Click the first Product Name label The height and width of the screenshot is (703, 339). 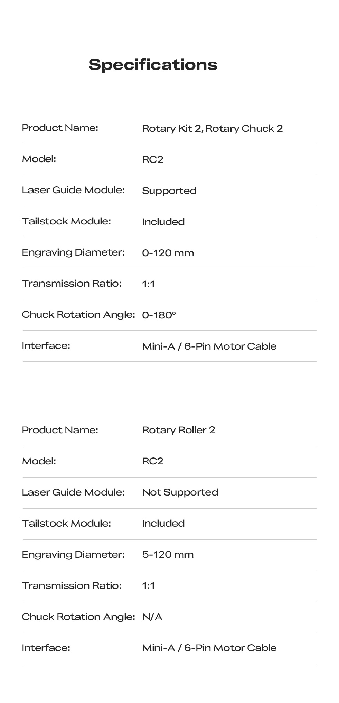[x=60, y=128]
